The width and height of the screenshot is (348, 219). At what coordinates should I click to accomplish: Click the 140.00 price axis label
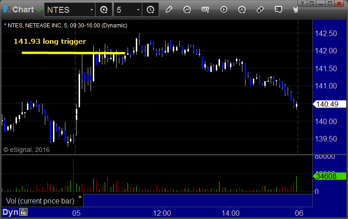tap(326, 121)
